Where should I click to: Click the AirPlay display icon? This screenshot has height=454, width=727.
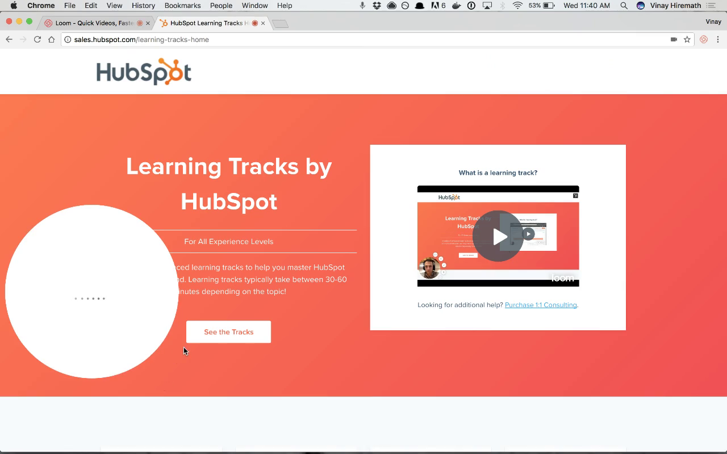click(x=487, y=6)
